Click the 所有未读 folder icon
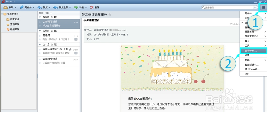 8,19
